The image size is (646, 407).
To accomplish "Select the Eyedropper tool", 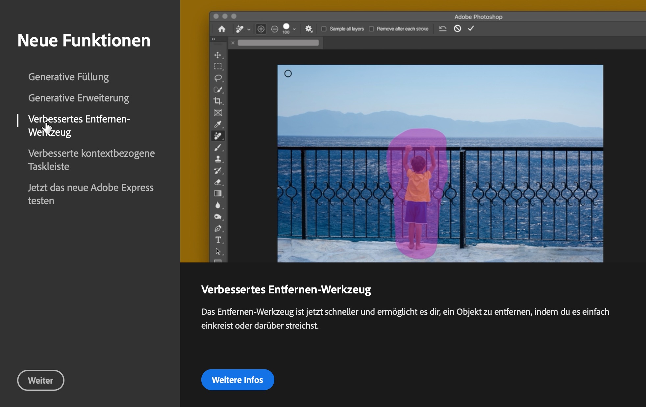I will (x=218, y=124).
